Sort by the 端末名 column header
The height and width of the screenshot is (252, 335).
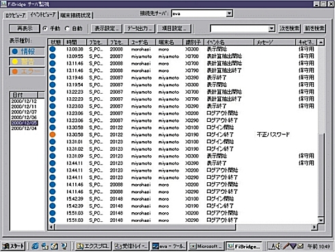tap(169, 42)
